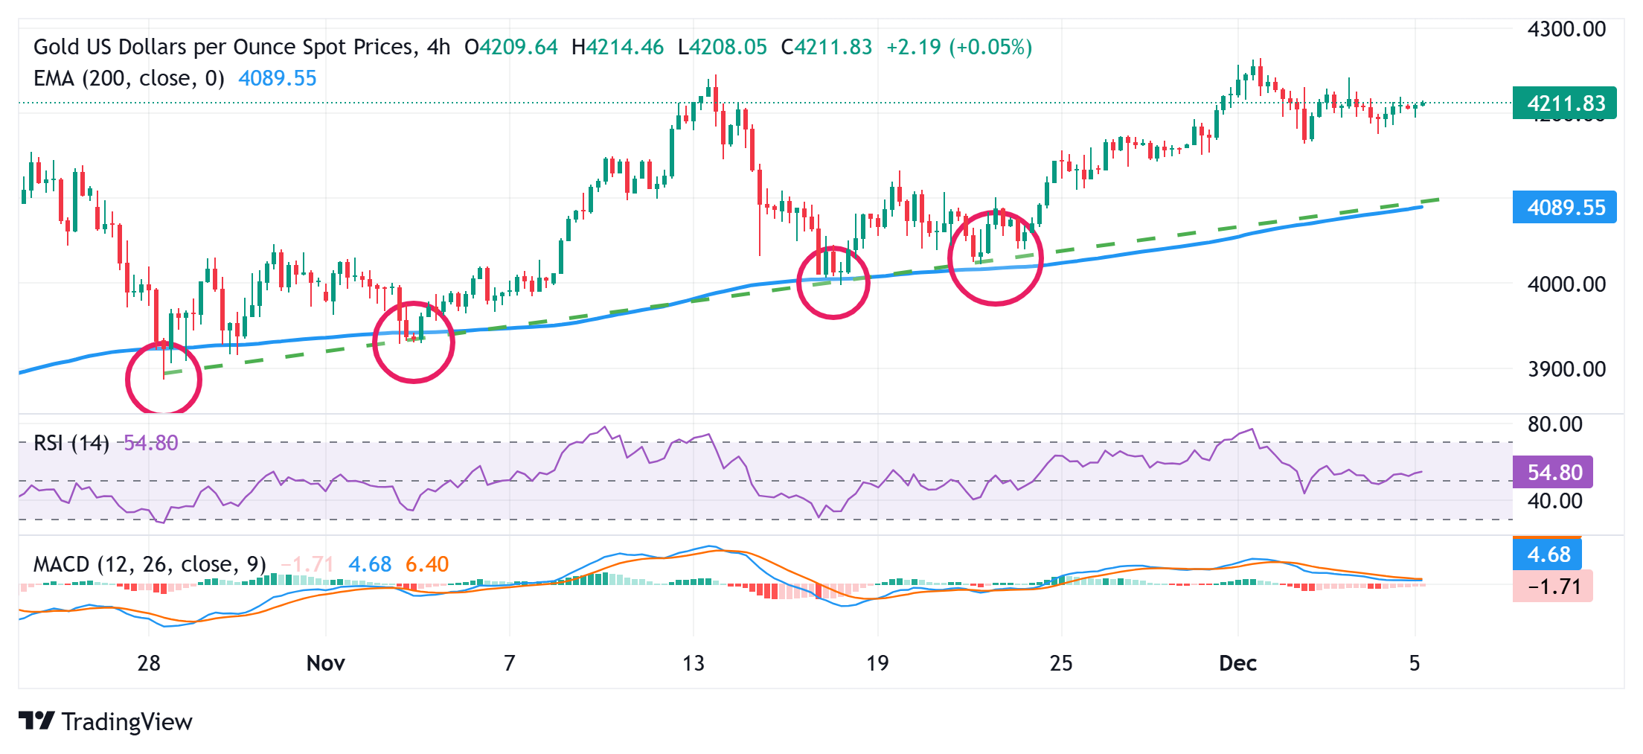The width and height of the screenshot is (1643, 754).
Task: Click the 3900.00 price axis label
Action: tap(1566, 368)
